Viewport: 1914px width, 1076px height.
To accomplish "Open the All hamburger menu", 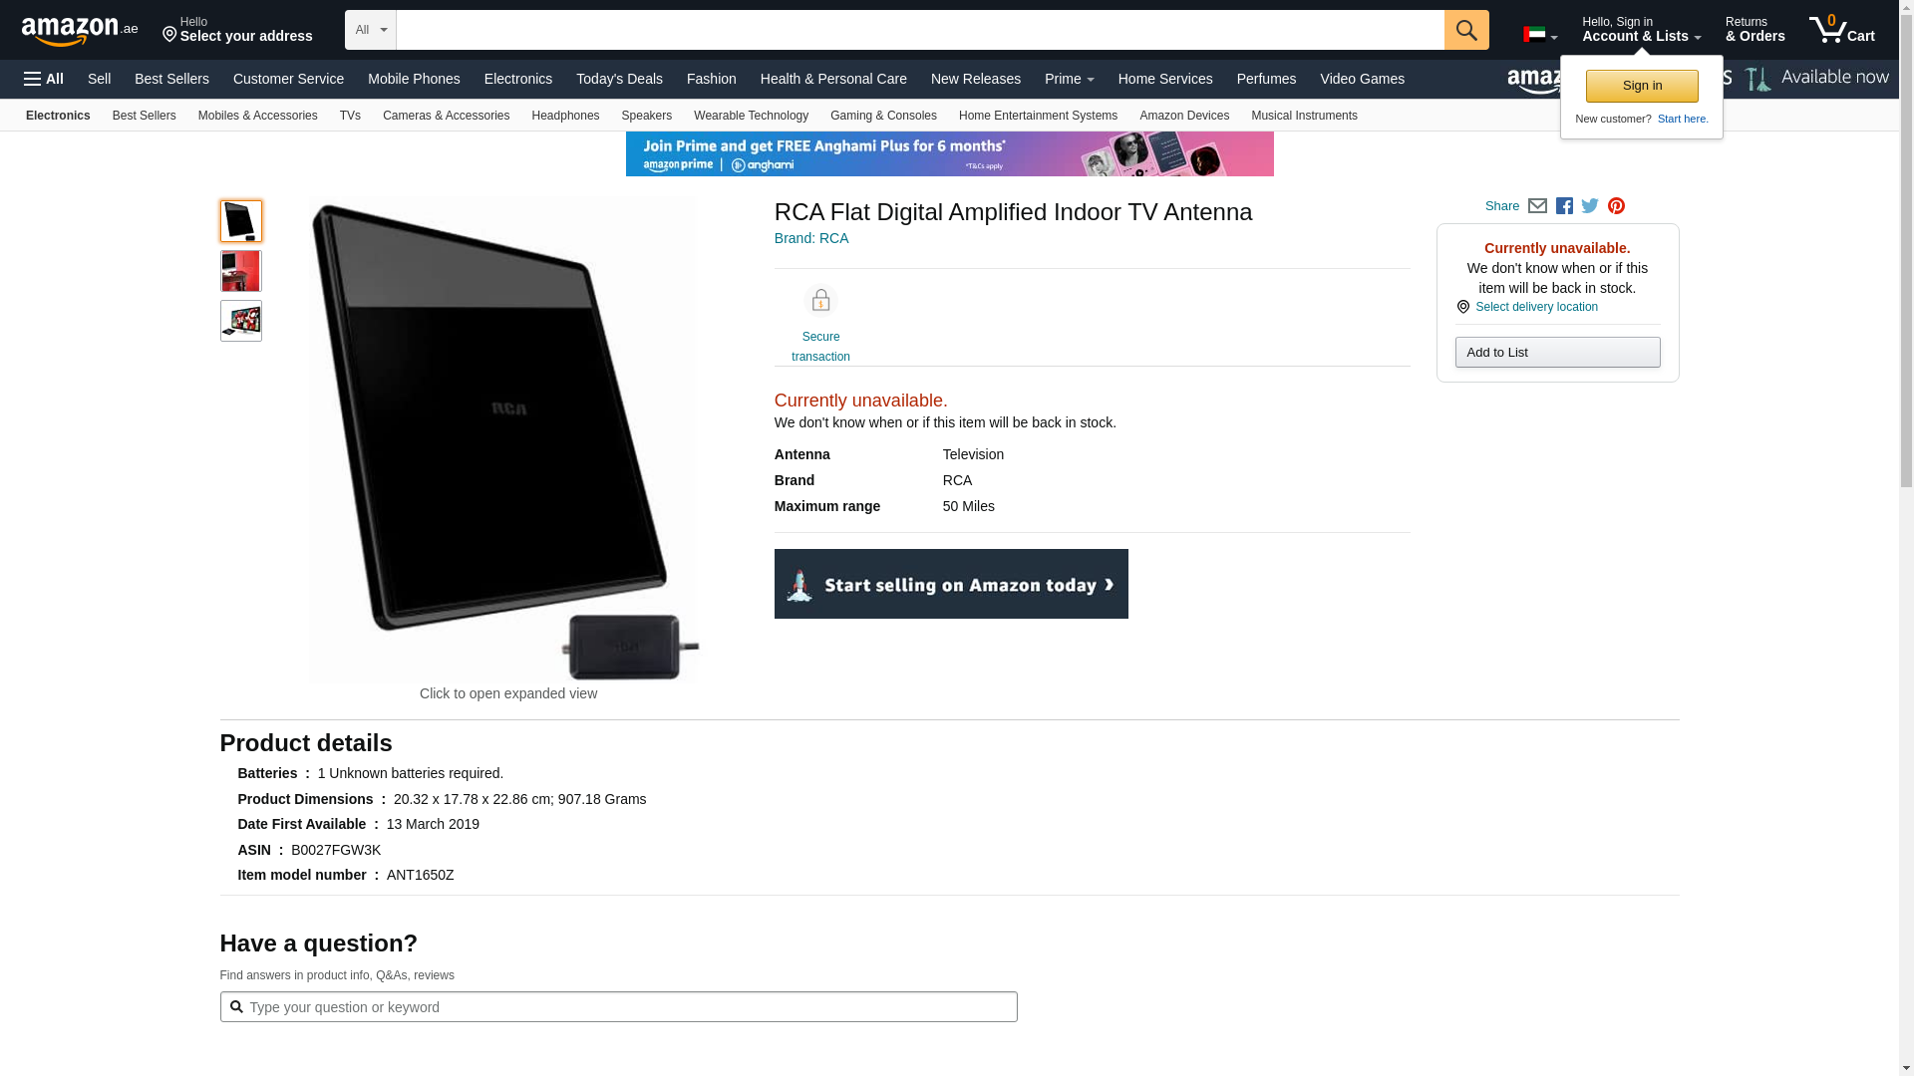I will pos(44,79).
